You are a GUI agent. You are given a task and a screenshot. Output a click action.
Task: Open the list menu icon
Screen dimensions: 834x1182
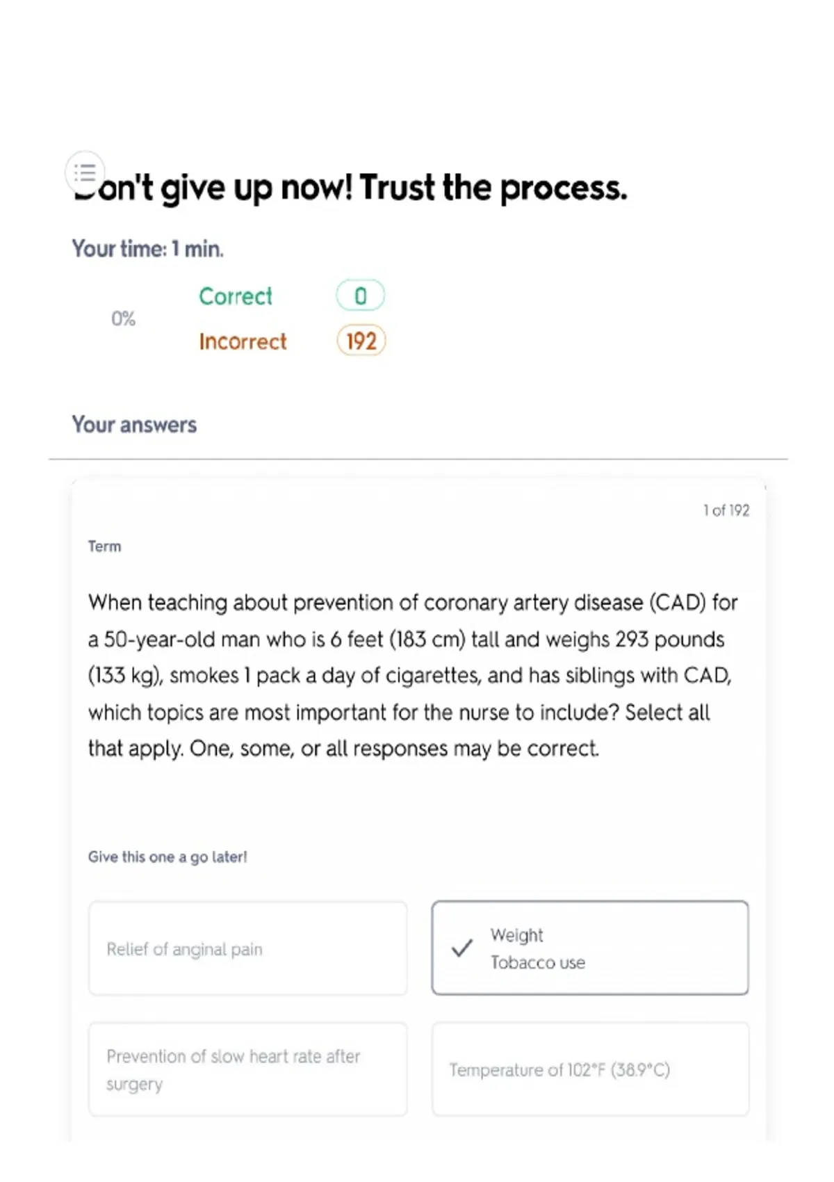[x=85, y=172]
